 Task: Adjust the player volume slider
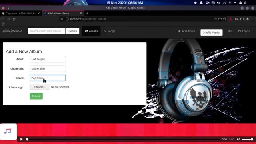(x=248, y=139)
